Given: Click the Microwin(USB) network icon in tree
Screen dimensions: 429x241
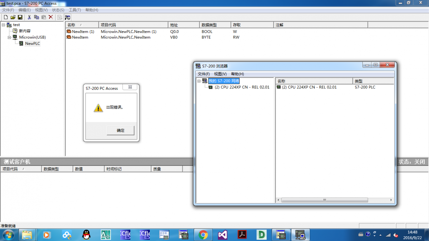Looking at the screenshot, I should coord(15,37).
